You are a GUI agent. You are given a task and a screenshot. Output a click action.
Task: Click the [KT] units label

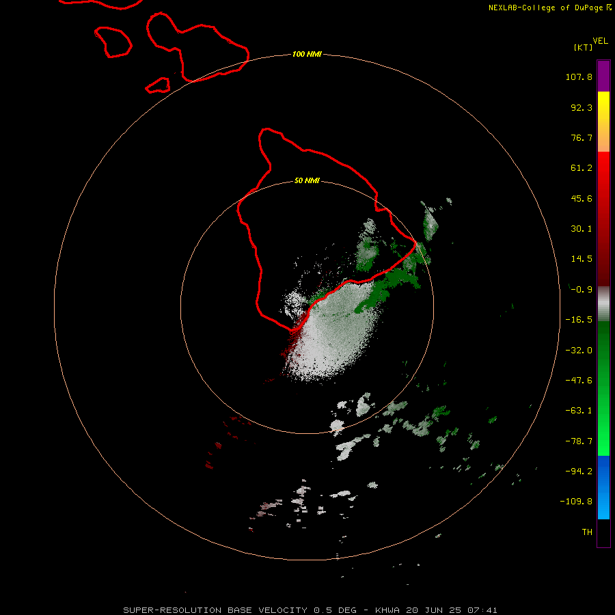tap(584, 47)
